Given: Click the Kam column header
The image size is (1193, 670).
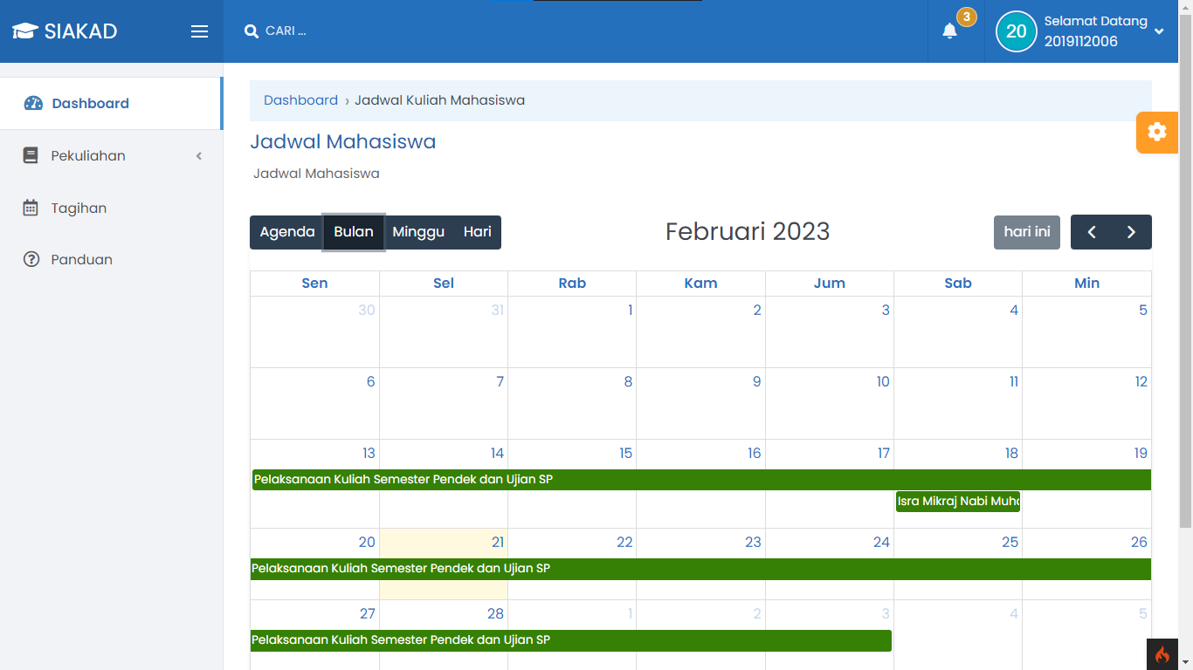Looking at the screenshot, I should (700, 283).
